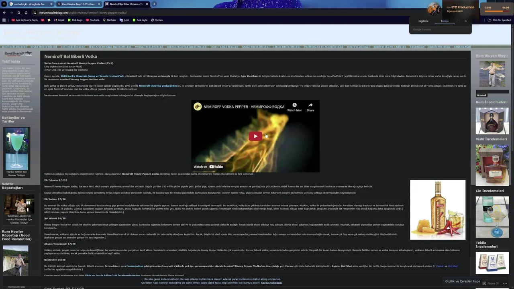The width and height of the screenshot is (514, 289).
Task: Open the 'Nemiroff Ukrayna Votka Şirketi' link
Action: pos(158,86)
